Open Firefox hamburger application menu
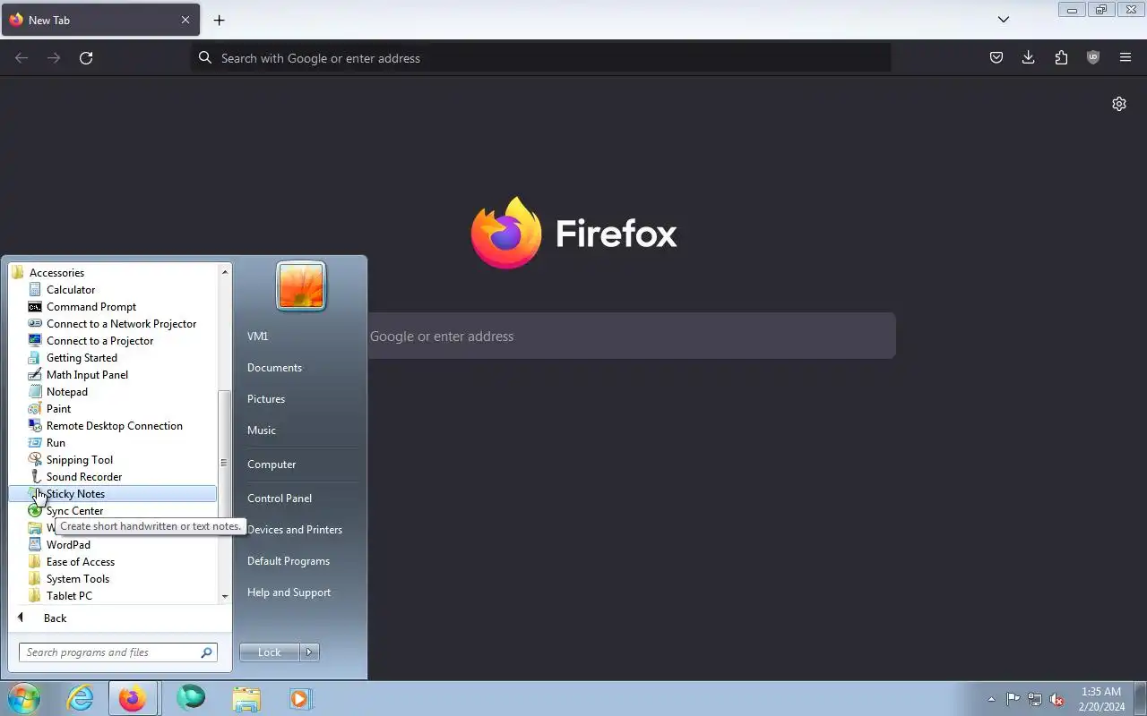 click(1125, 58)
